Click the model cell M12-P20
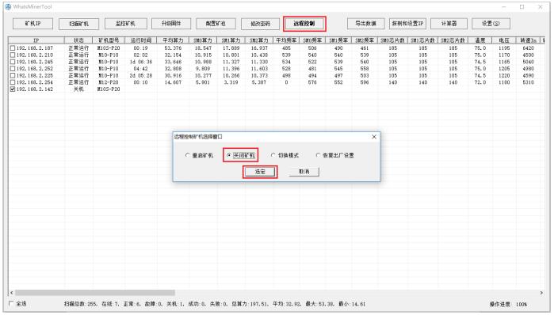This screenshot has width=554, height=315. tap(109, 82)
